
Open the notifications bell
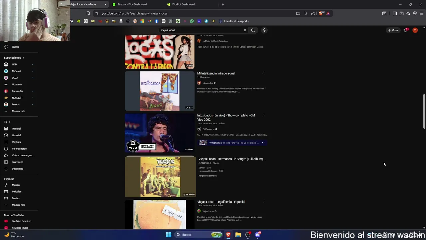click(x=405, y=30)
